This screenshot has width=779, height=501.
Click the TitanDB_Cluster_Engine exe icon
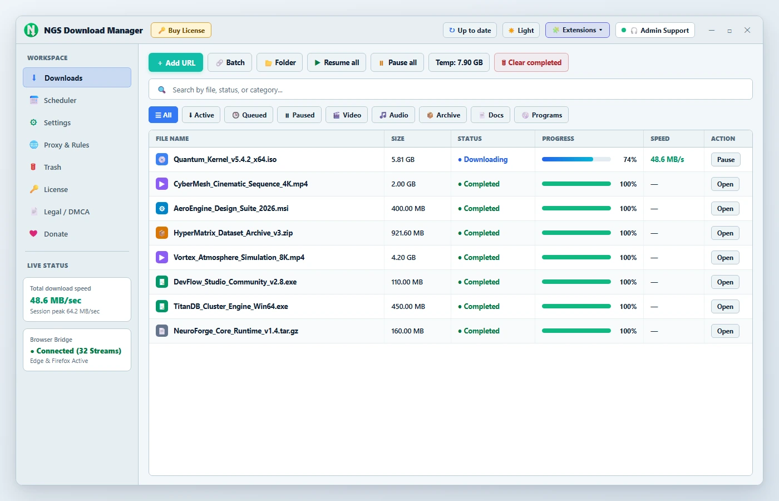click(162, 307)
